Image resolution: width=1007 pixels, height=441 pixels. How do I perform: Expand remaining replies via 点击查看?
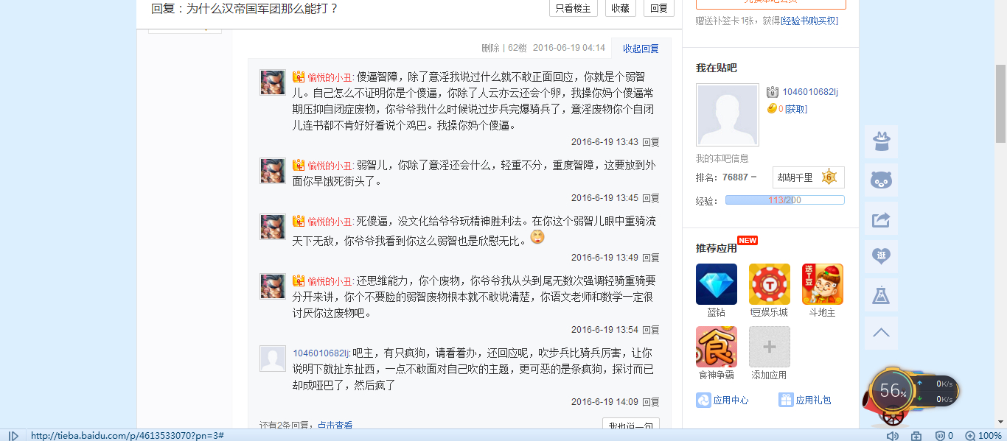[335, 426]
